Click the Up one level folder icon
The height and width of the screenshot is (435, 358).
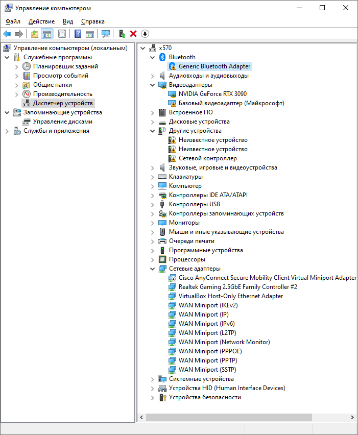(35, 34)
